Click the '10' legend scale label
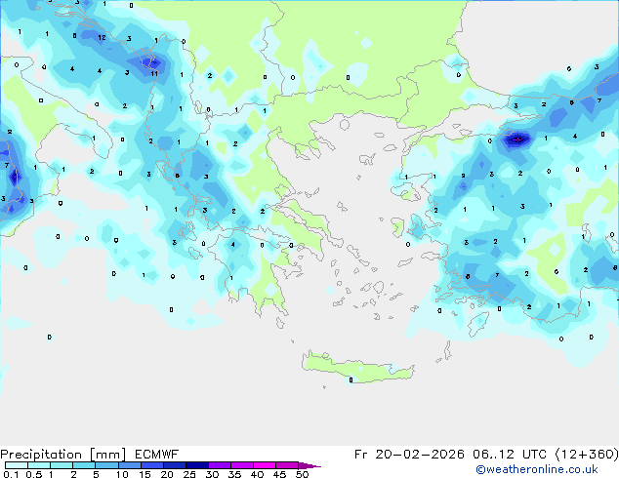The image size is (619, 478). (122, 474)
